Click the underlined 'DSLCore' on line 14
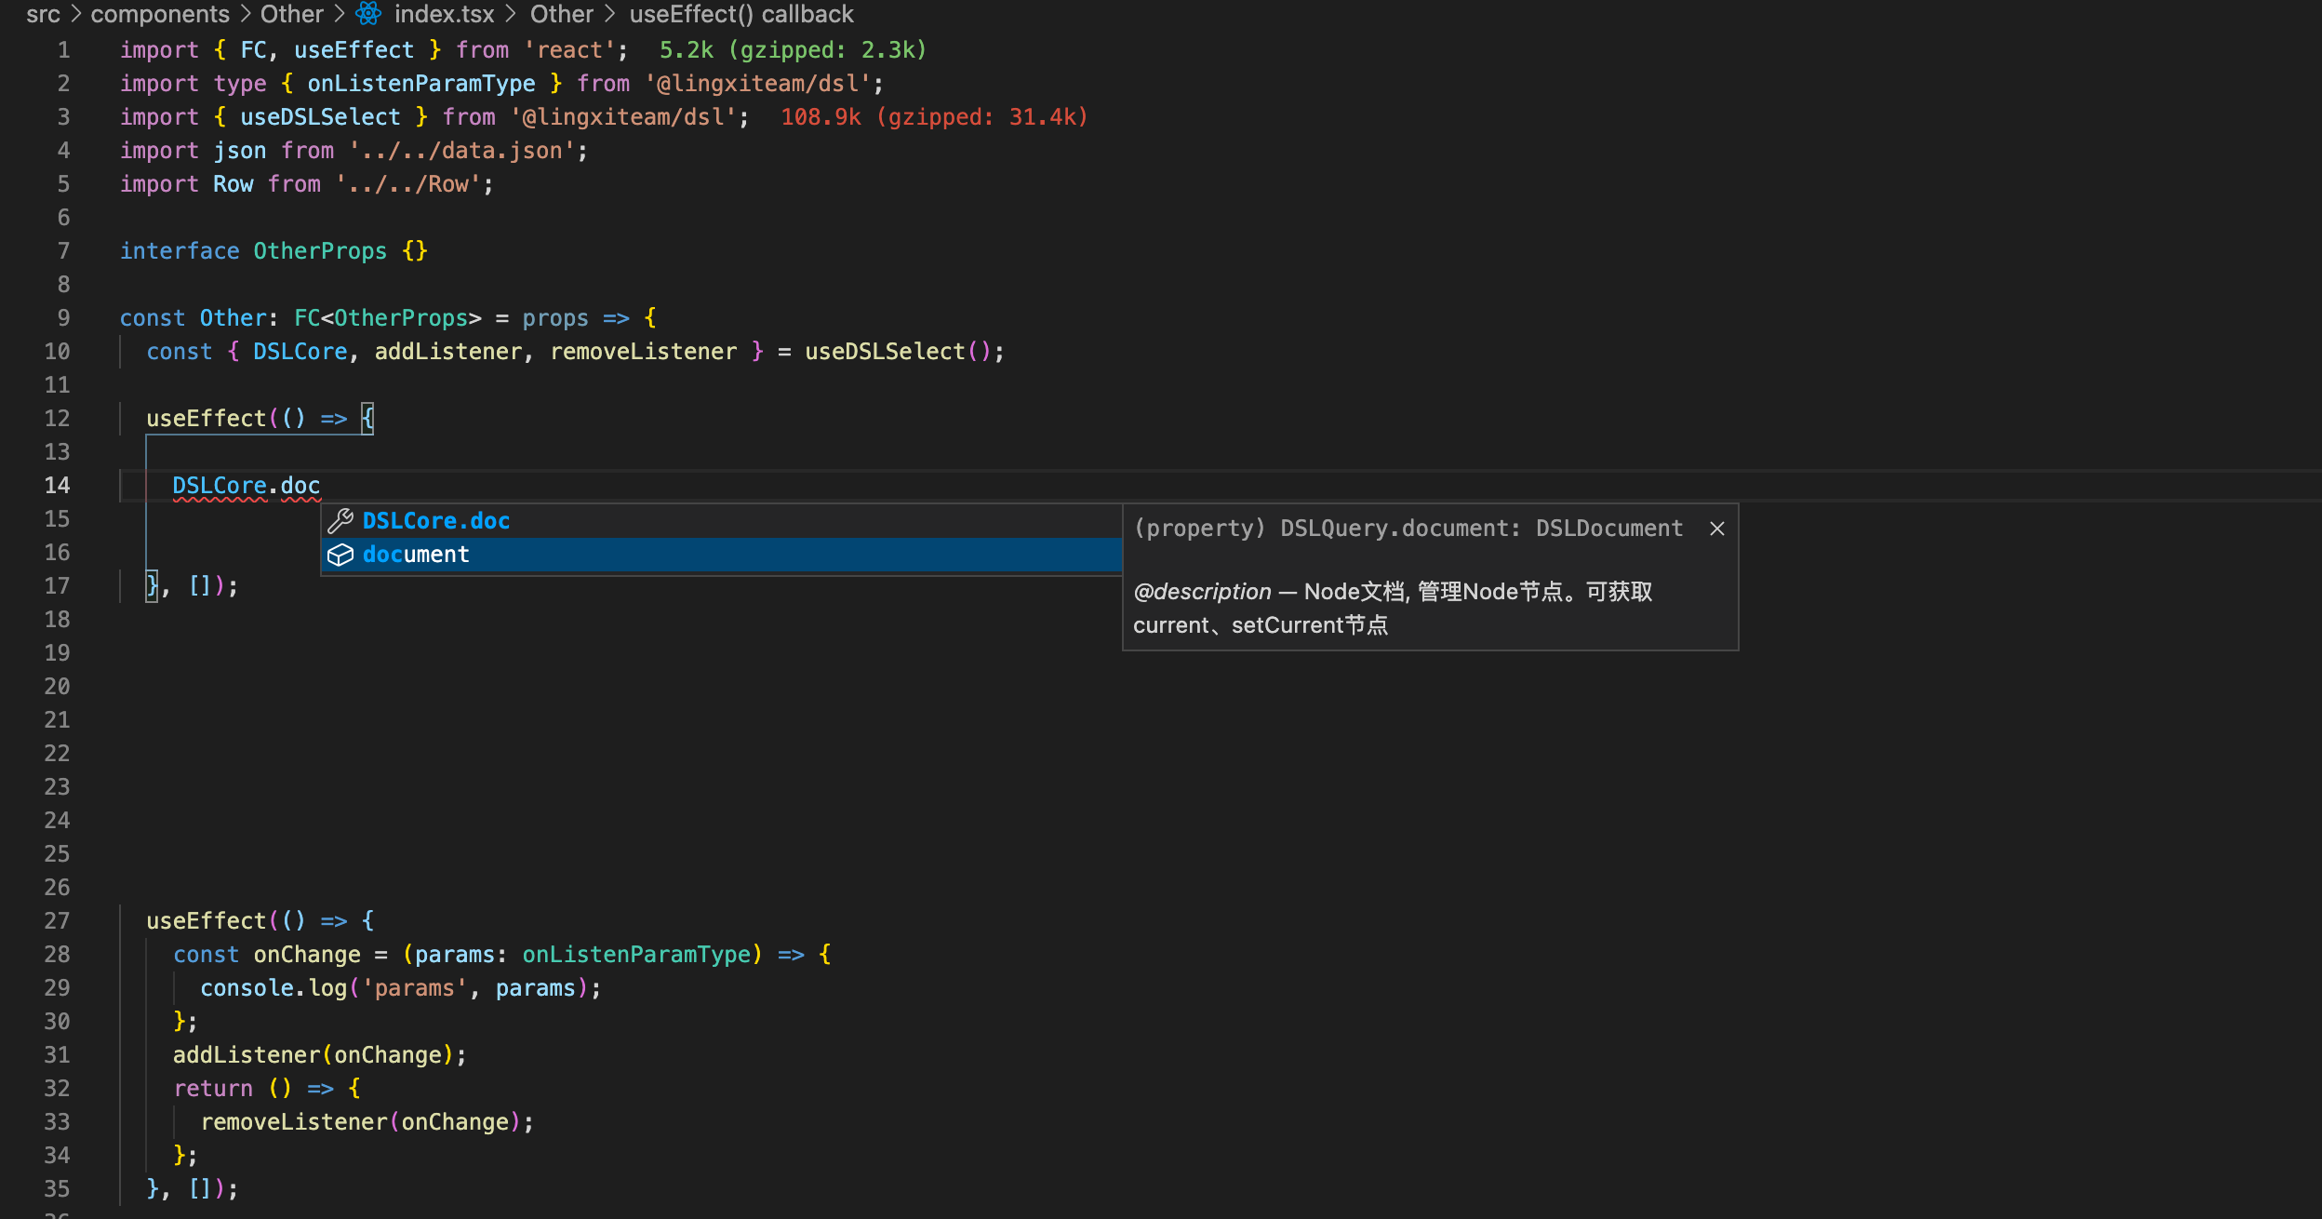Viewport: 2322px width, 1219px height. [x=220, y=486]
